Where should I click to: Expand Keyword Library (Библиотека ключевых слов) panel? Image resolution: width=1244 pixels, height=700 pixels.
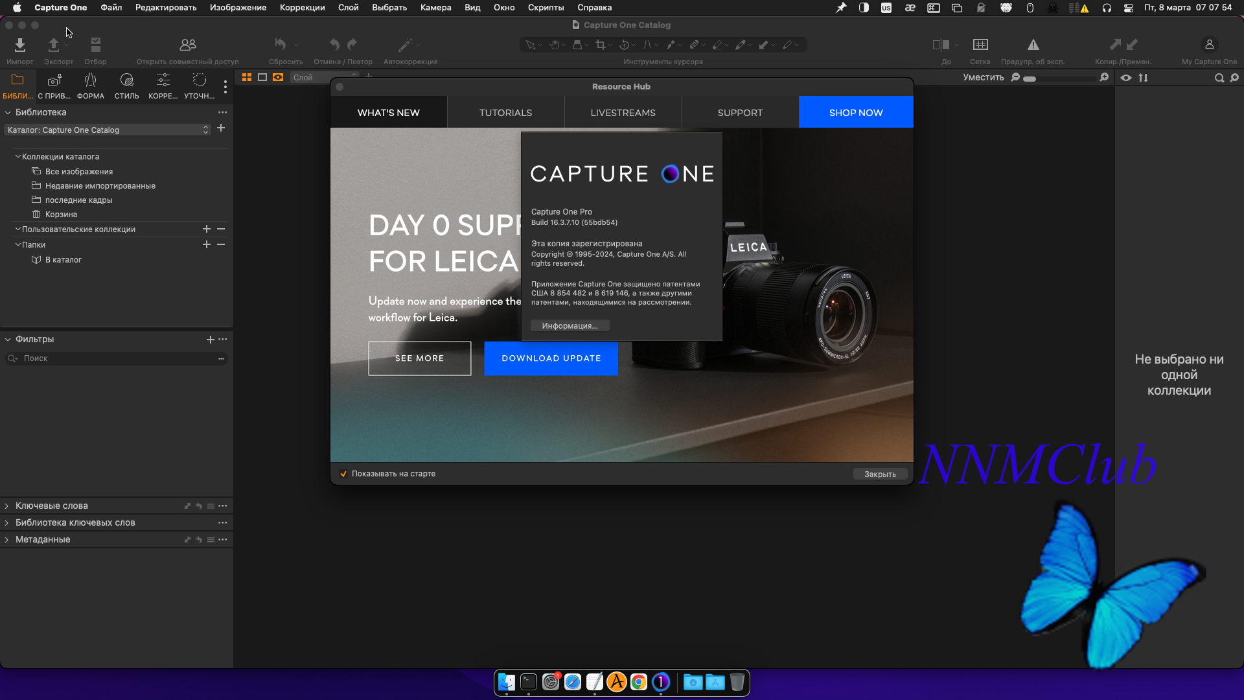click(7, 522)
